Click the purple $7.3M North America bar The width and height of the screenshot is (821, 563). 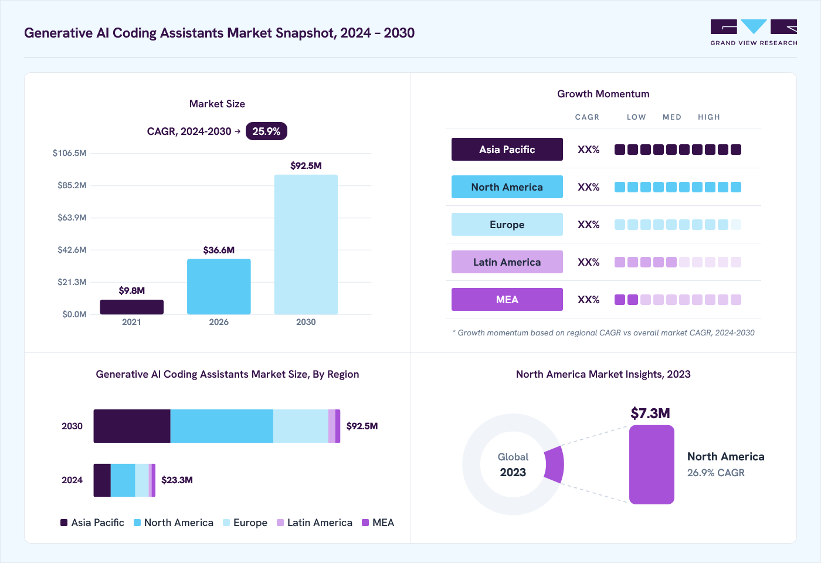click(x=652, y=464)
